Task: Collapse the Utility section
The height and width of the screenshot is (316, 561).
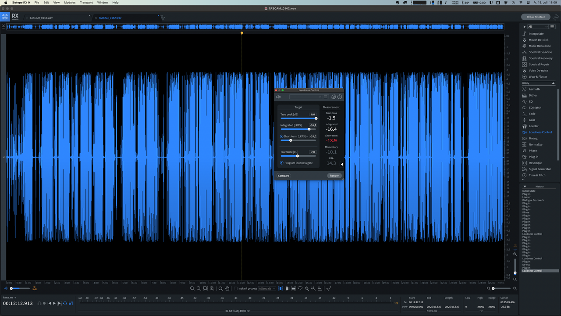Action: (553, 83)
